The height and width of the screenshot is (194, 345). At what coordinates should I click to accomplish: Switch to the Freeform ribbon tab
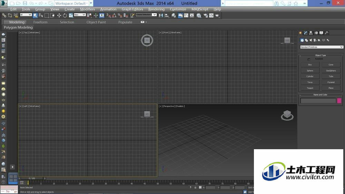tap(40, 22)
